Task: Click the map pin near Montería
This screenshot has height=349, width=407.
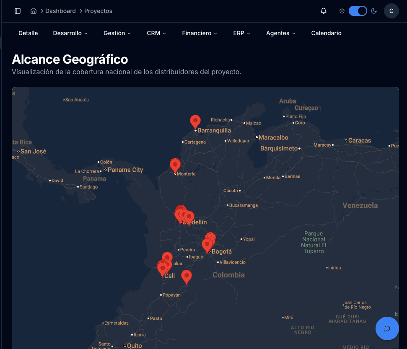Action: (175, 165)
